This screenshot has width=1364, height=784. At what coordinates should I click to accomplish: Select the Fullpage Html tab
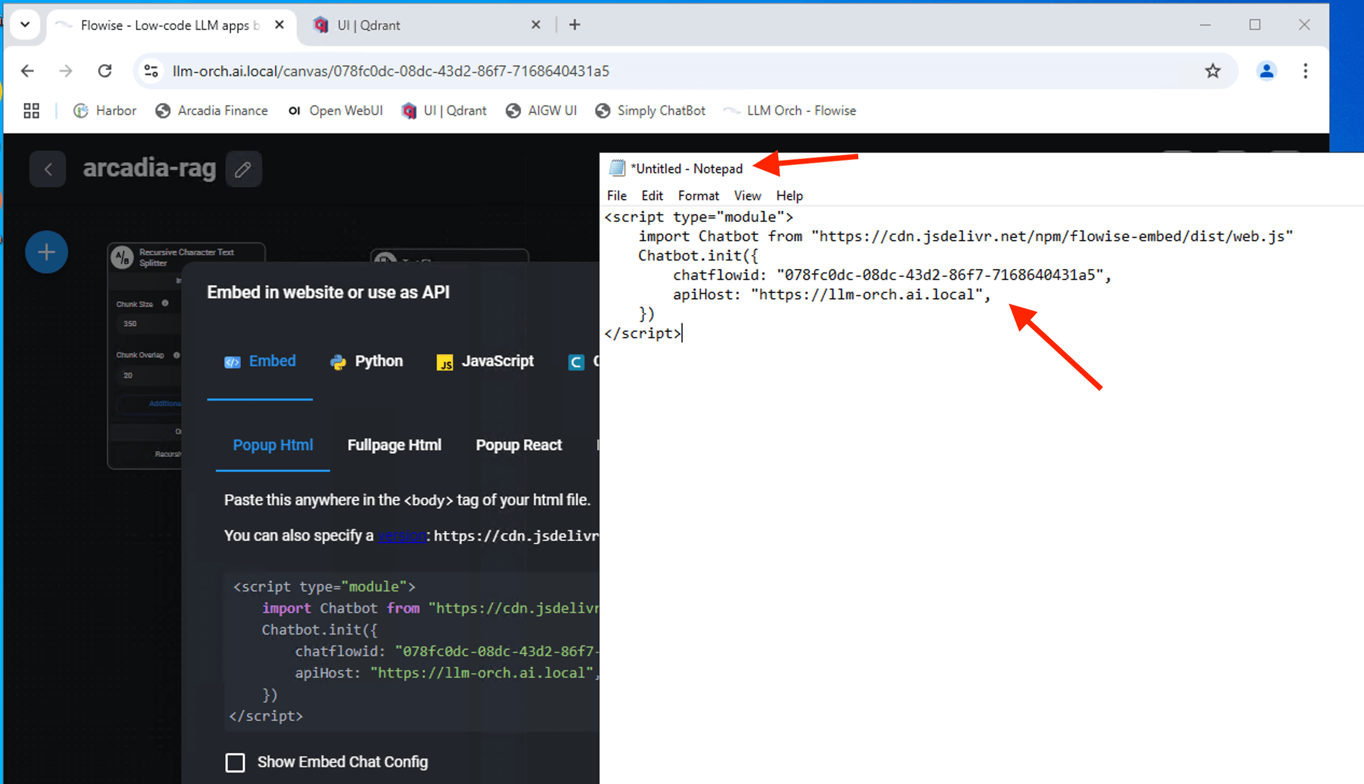click(394, 445)
